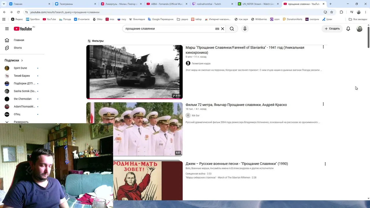Screen dimensions: 370x208
Task: Start voice search with microphone icon
Action: (x=245, y=29)
